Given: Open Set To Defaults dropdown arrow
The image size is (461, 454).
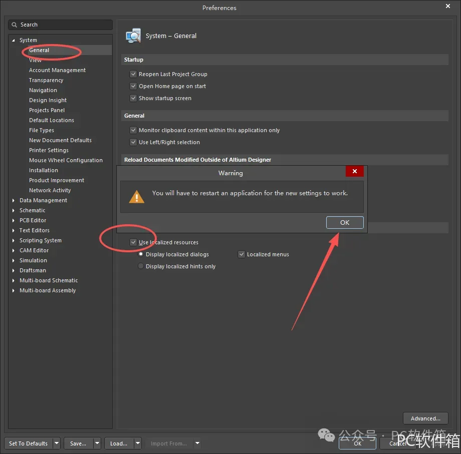Looking at the screenshot, I should point(57,443).
